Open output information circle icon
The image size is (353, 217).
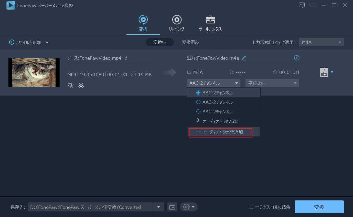pos(297,58)
